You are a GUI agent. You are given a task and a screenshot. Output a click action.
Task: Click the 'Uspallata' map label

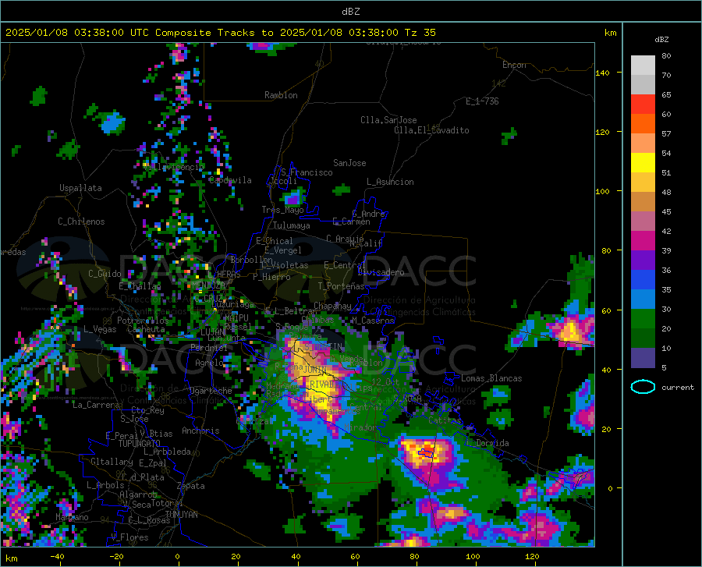pos(80,188)
